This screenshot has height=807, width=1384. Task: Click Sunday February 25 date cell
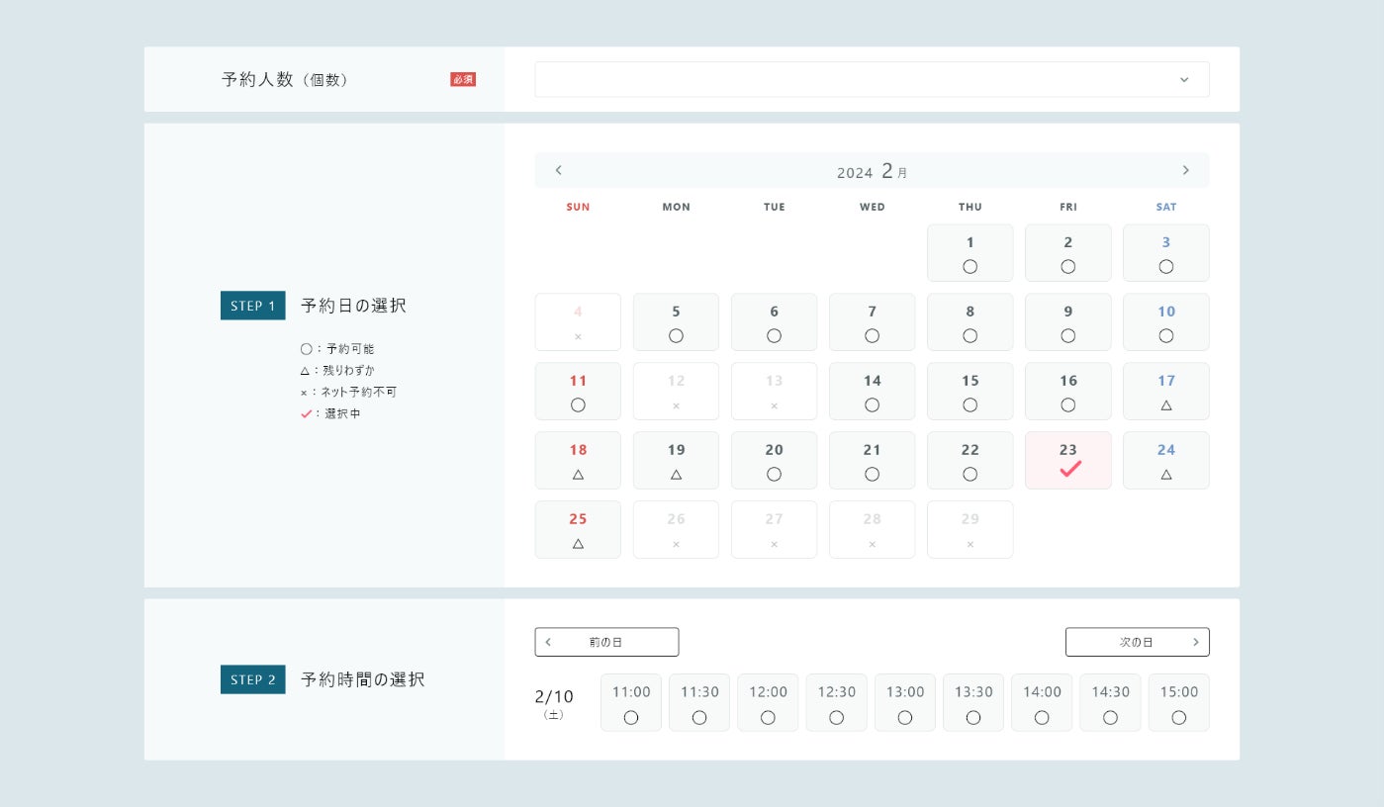tap(578, 529)
